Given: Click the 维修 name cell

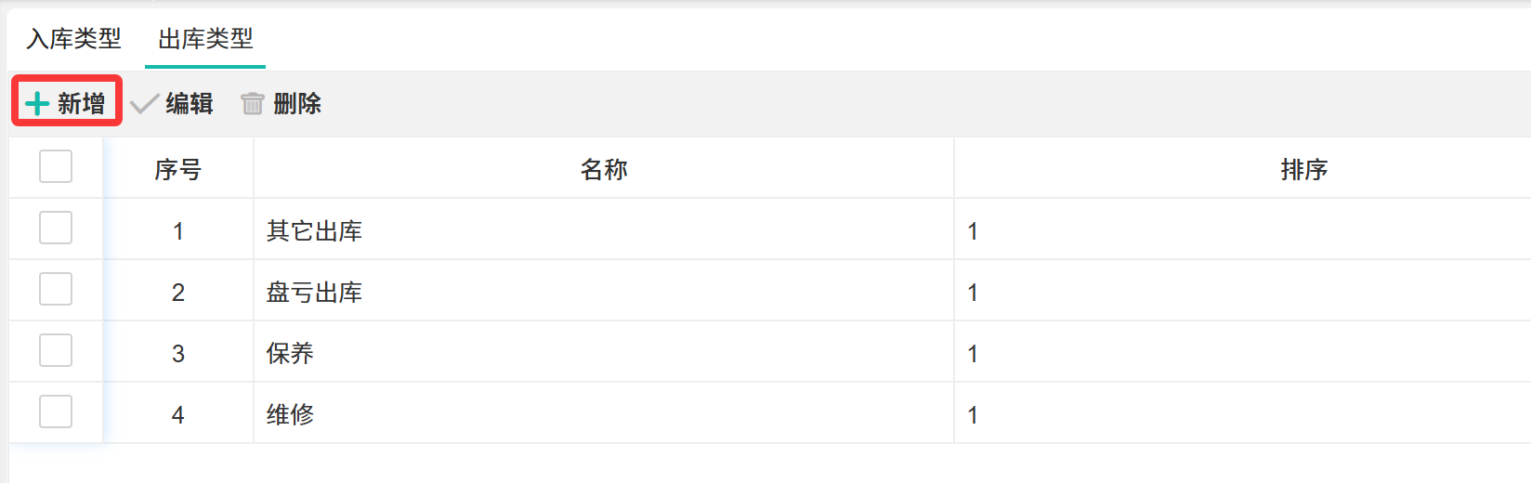Looking at the screenshot, I should tap(290, 414).
